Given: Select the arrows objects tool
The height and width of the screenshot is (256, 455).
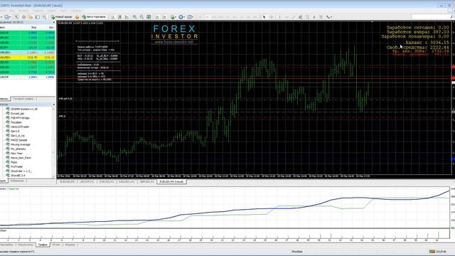Looking at the screenshot, I should [x=328, y=17].
